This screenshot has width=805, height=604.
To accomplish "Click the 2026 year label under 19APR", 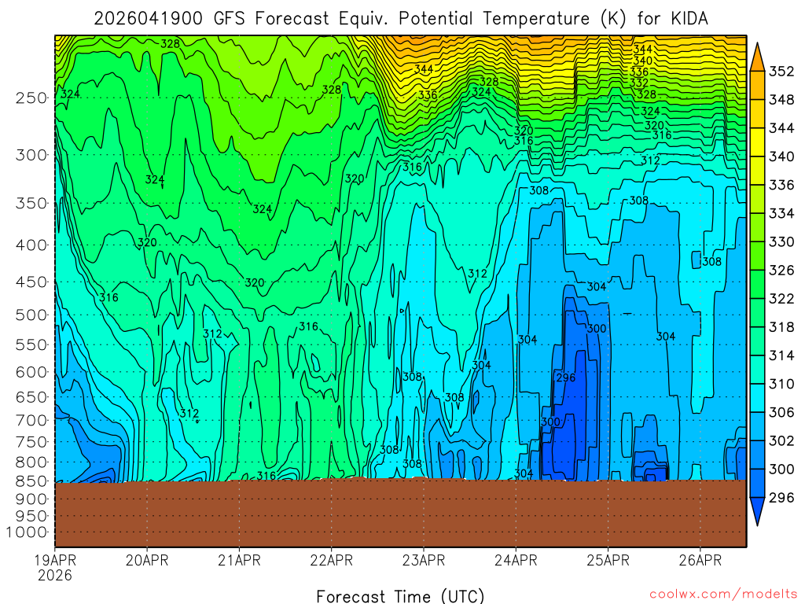I will pyautogui.click(x=55, y=575).
